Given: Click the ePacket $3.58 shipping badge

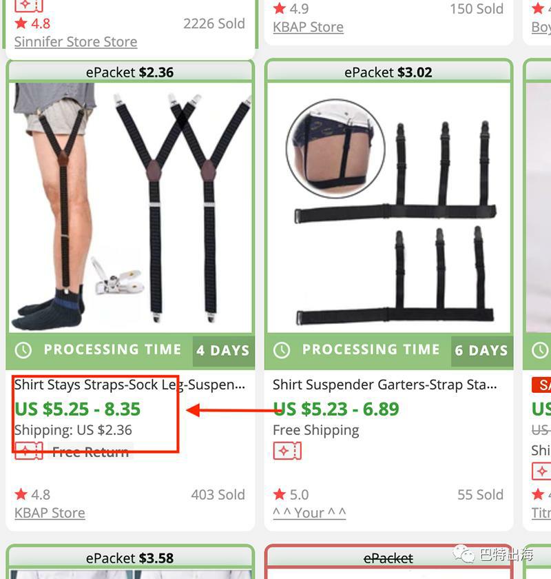Looking at the screenshot, I should pos(130,558).
